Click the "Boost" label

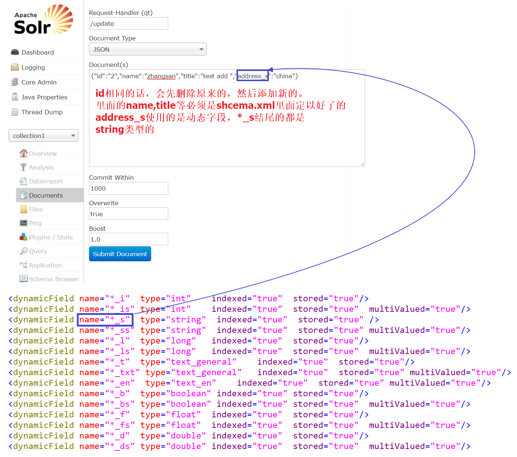pyautogui.click(x=97, y=228)
